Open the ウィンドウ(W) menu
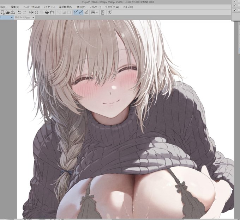This screenshot has height=220, width=240. 112,7
